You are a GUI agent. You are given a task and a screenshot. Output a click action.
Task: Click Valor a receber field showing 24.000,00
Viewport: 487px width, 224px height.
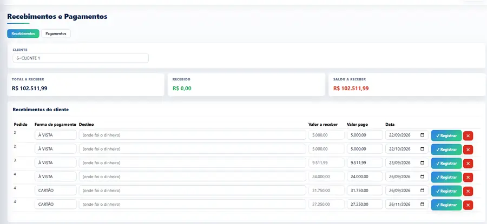tap(326, 177)
